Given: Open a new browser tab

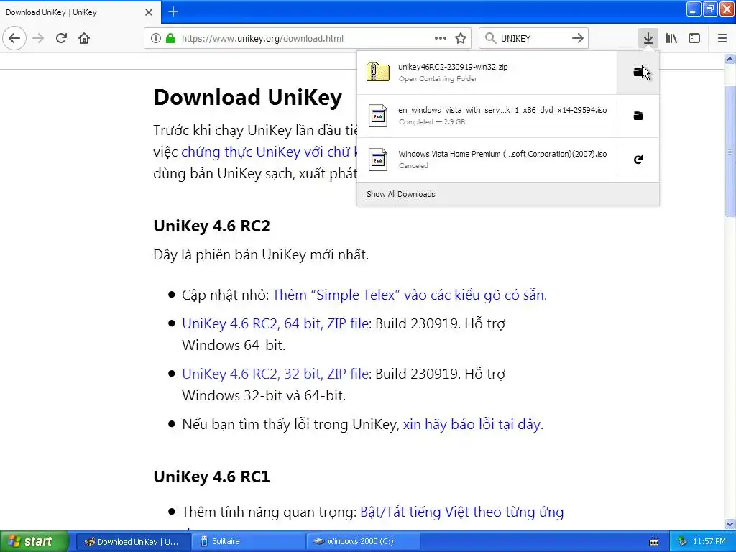Looking at the screenshot, I should click(x=173, y=11).
